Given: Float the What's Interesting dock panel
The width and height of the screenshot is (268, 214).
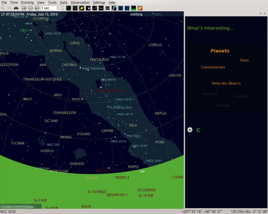Looking at the screenshot, I should 261,14.
